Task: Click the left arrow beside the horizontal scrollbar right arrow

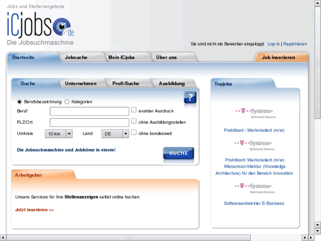Action: tap(305, 237)
